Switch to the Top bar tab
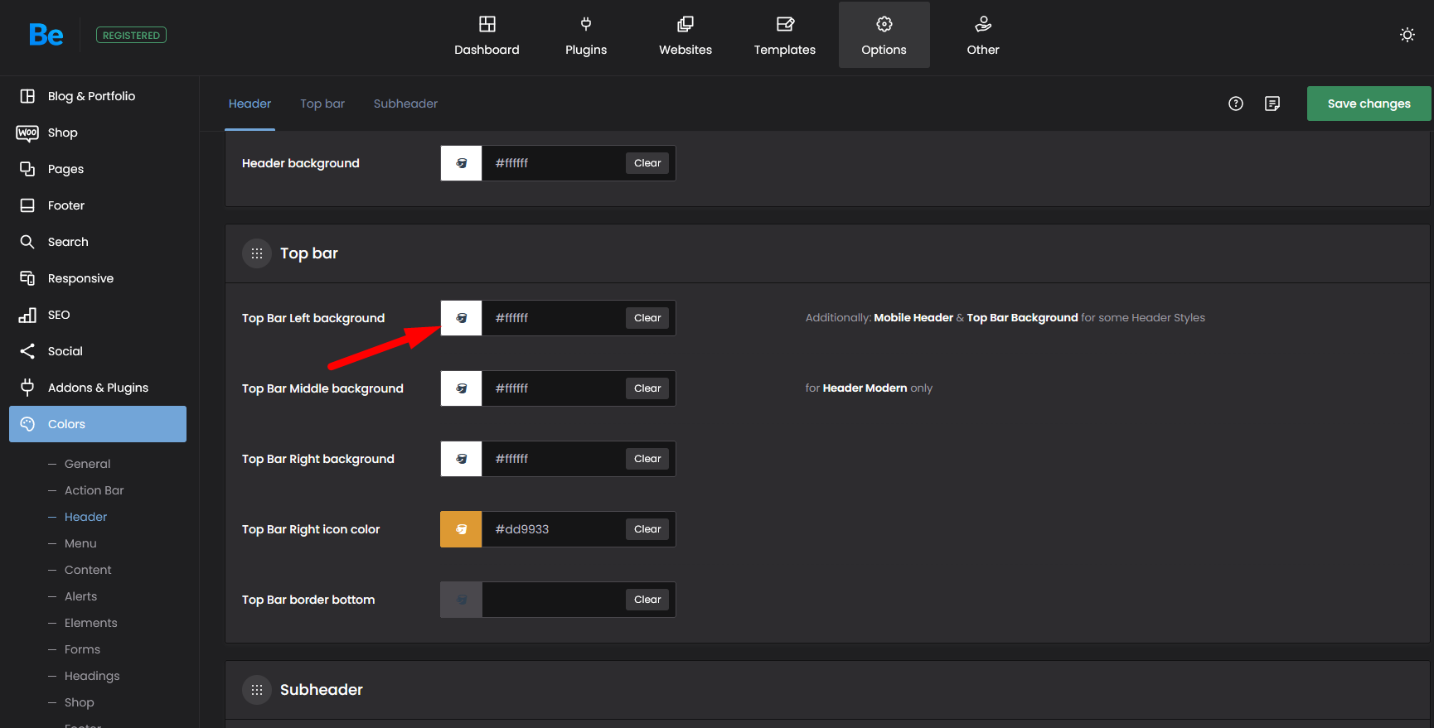This screenshot has width=1434, height=728. click(x=322, y=104)
